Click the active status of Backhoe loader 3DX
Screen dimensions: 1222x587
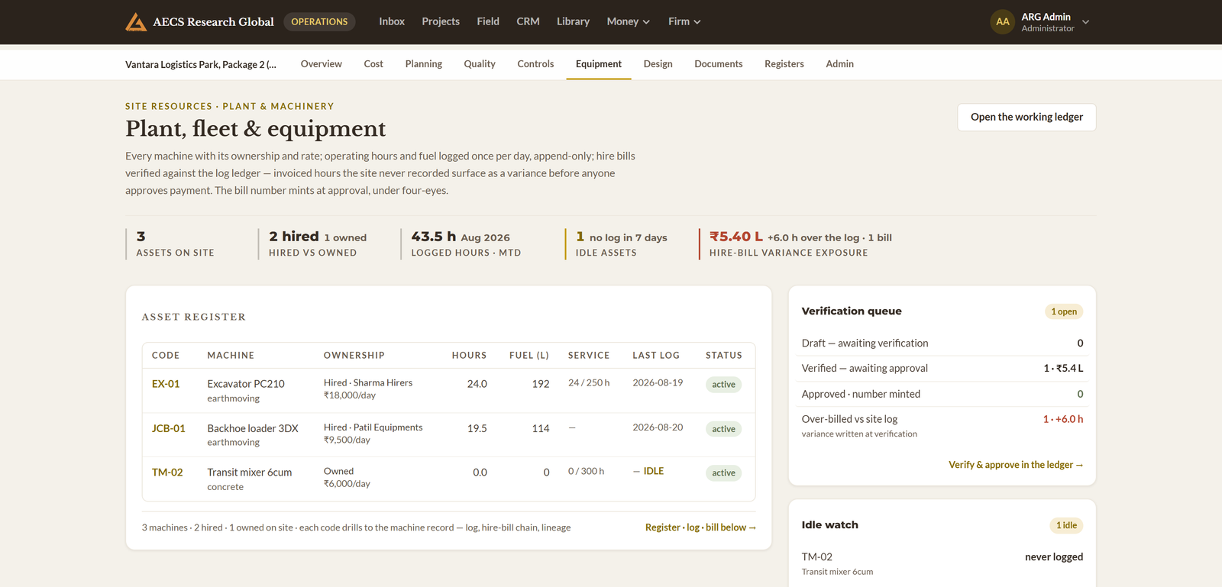pyautogui.click(x=723, y=429)
